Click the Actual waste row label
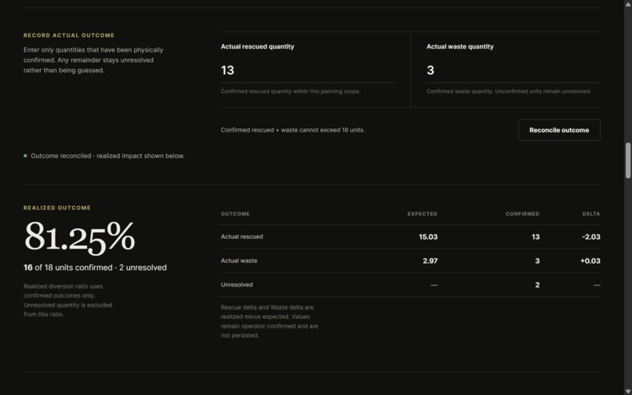Screen dimensions: 632x395 tap(239, 261)
